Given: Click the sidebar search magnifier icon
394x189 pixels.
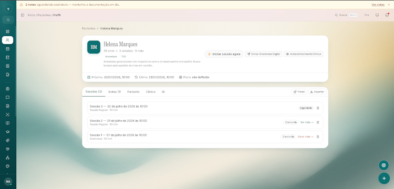Looking at the screenshot, I should pyautogui.click(x=8, y=20).
